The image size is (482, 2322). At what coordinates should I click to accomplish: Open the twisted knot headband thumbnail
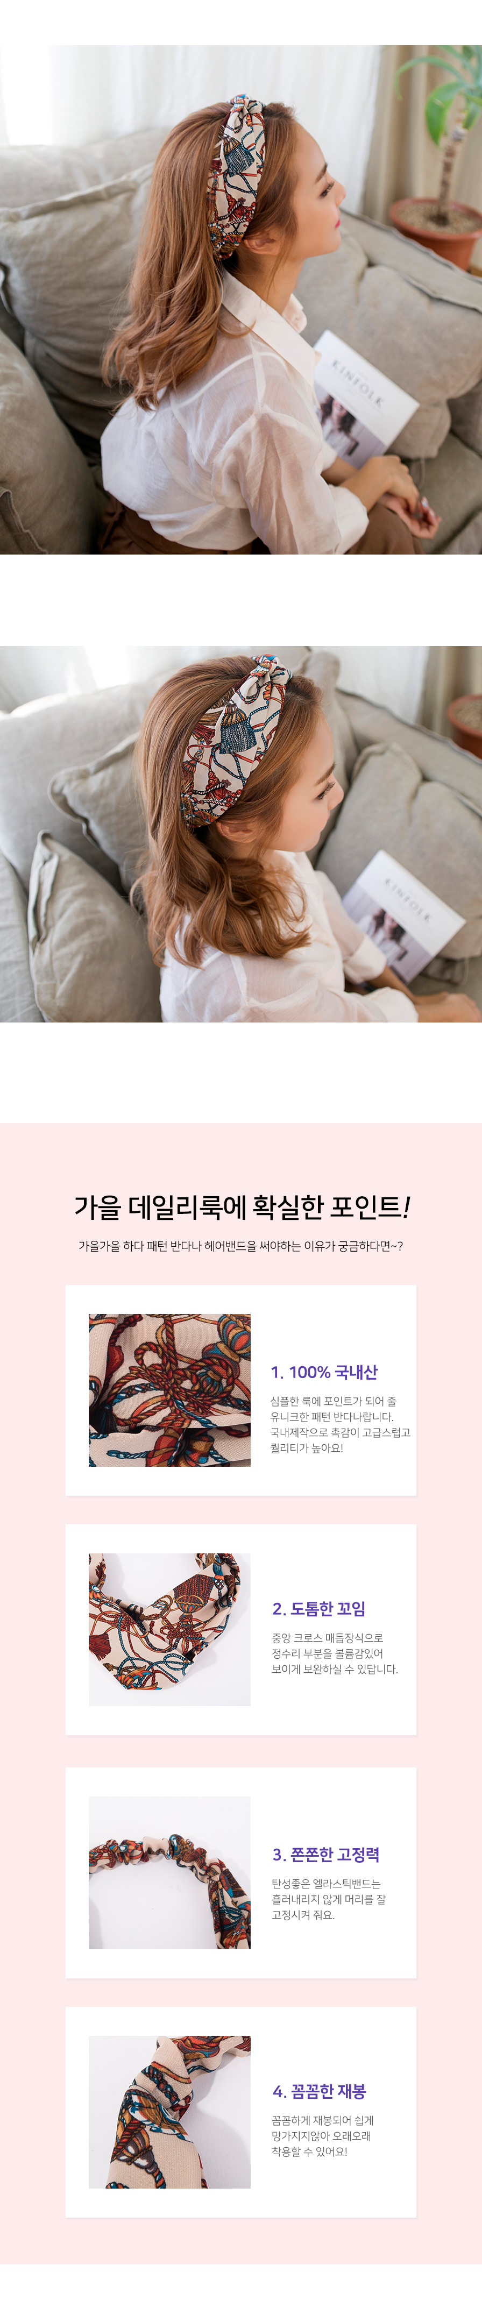tap(169, 1629)
